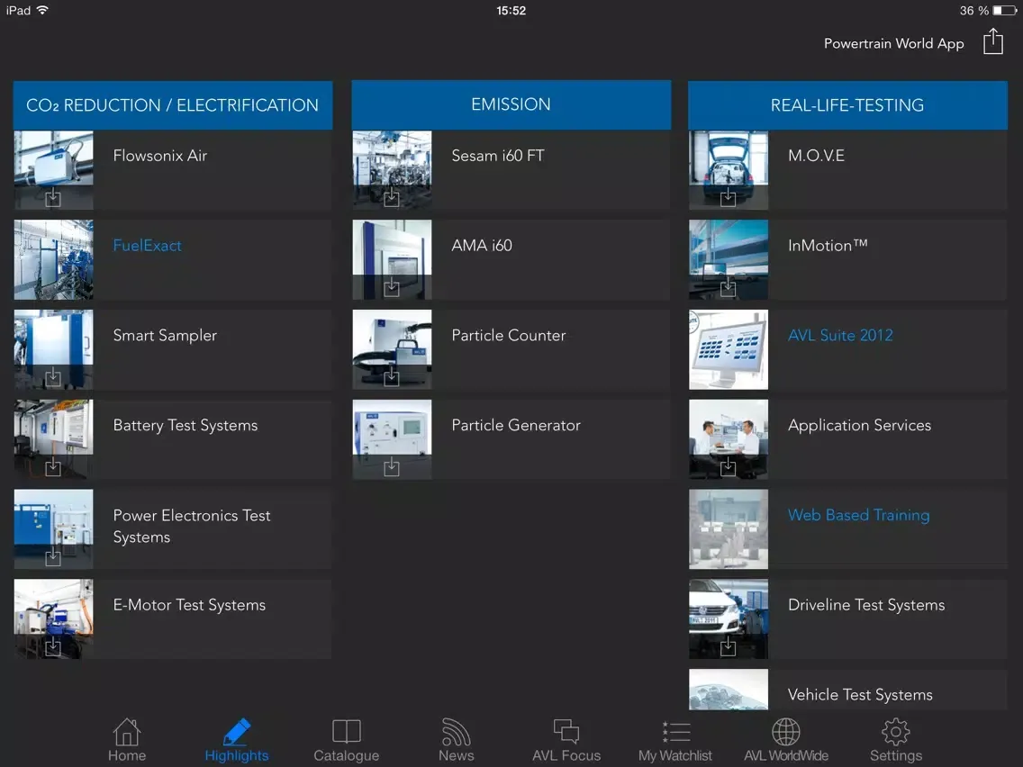Image resolution: width=1023 pixels, height=767 pixels.
Task: Download icon on E-Motor Test Systems thumbnail
Action: [x=53, y=646]
